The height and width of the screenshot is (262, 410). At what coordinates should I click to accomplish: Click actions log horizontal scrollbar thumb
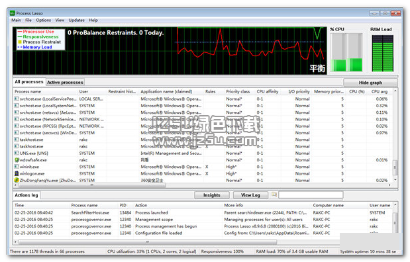[x=147, y=242]
